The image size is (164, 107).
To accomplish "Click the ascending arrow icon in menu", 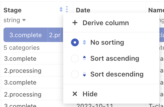I will click(x=85, y=58).
